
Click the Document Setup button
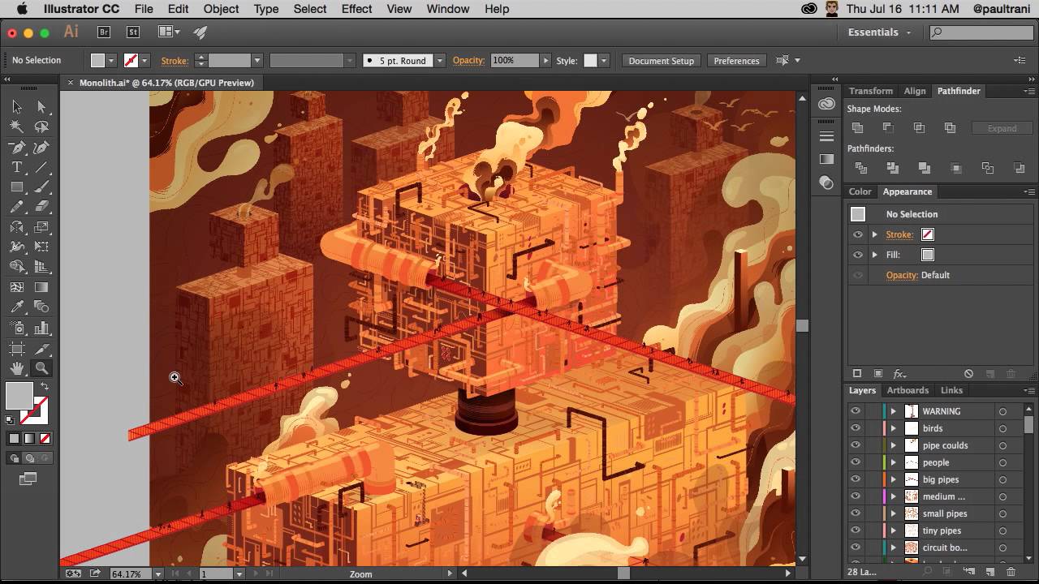coord(662,61)
